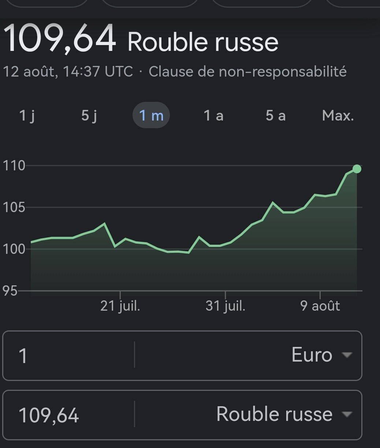Click the 110 y-axis label

14,166
